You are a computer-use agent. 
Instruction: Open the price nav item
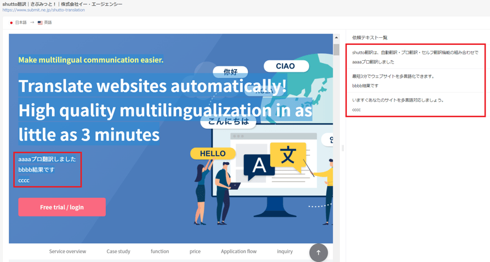(195, 252)
